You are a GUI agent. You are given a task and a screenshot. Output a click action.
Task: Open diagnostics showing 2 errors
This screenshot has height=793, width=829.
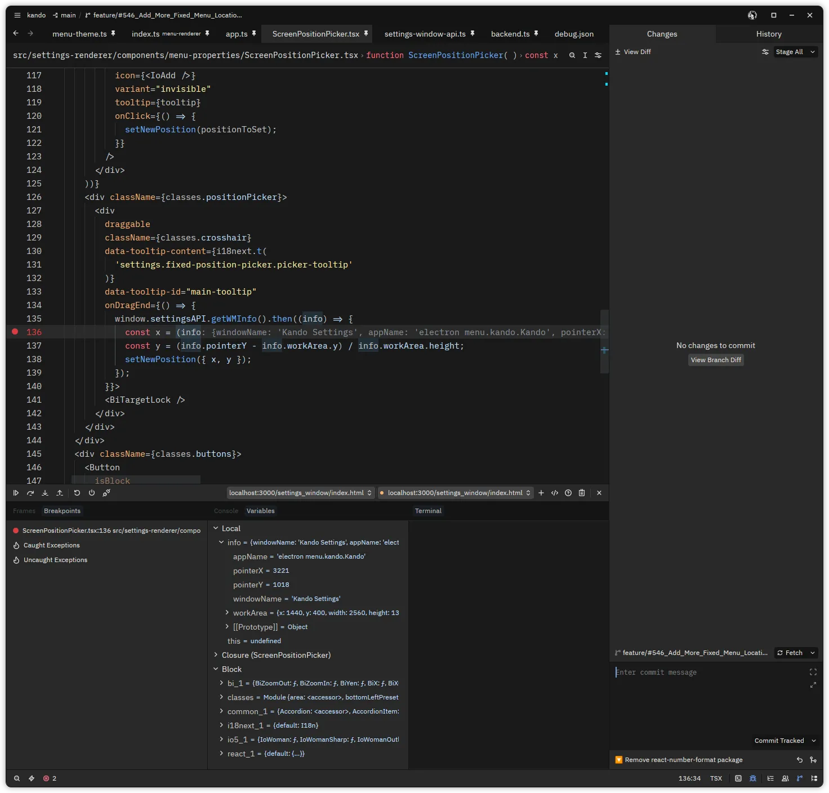pos(50,778)
